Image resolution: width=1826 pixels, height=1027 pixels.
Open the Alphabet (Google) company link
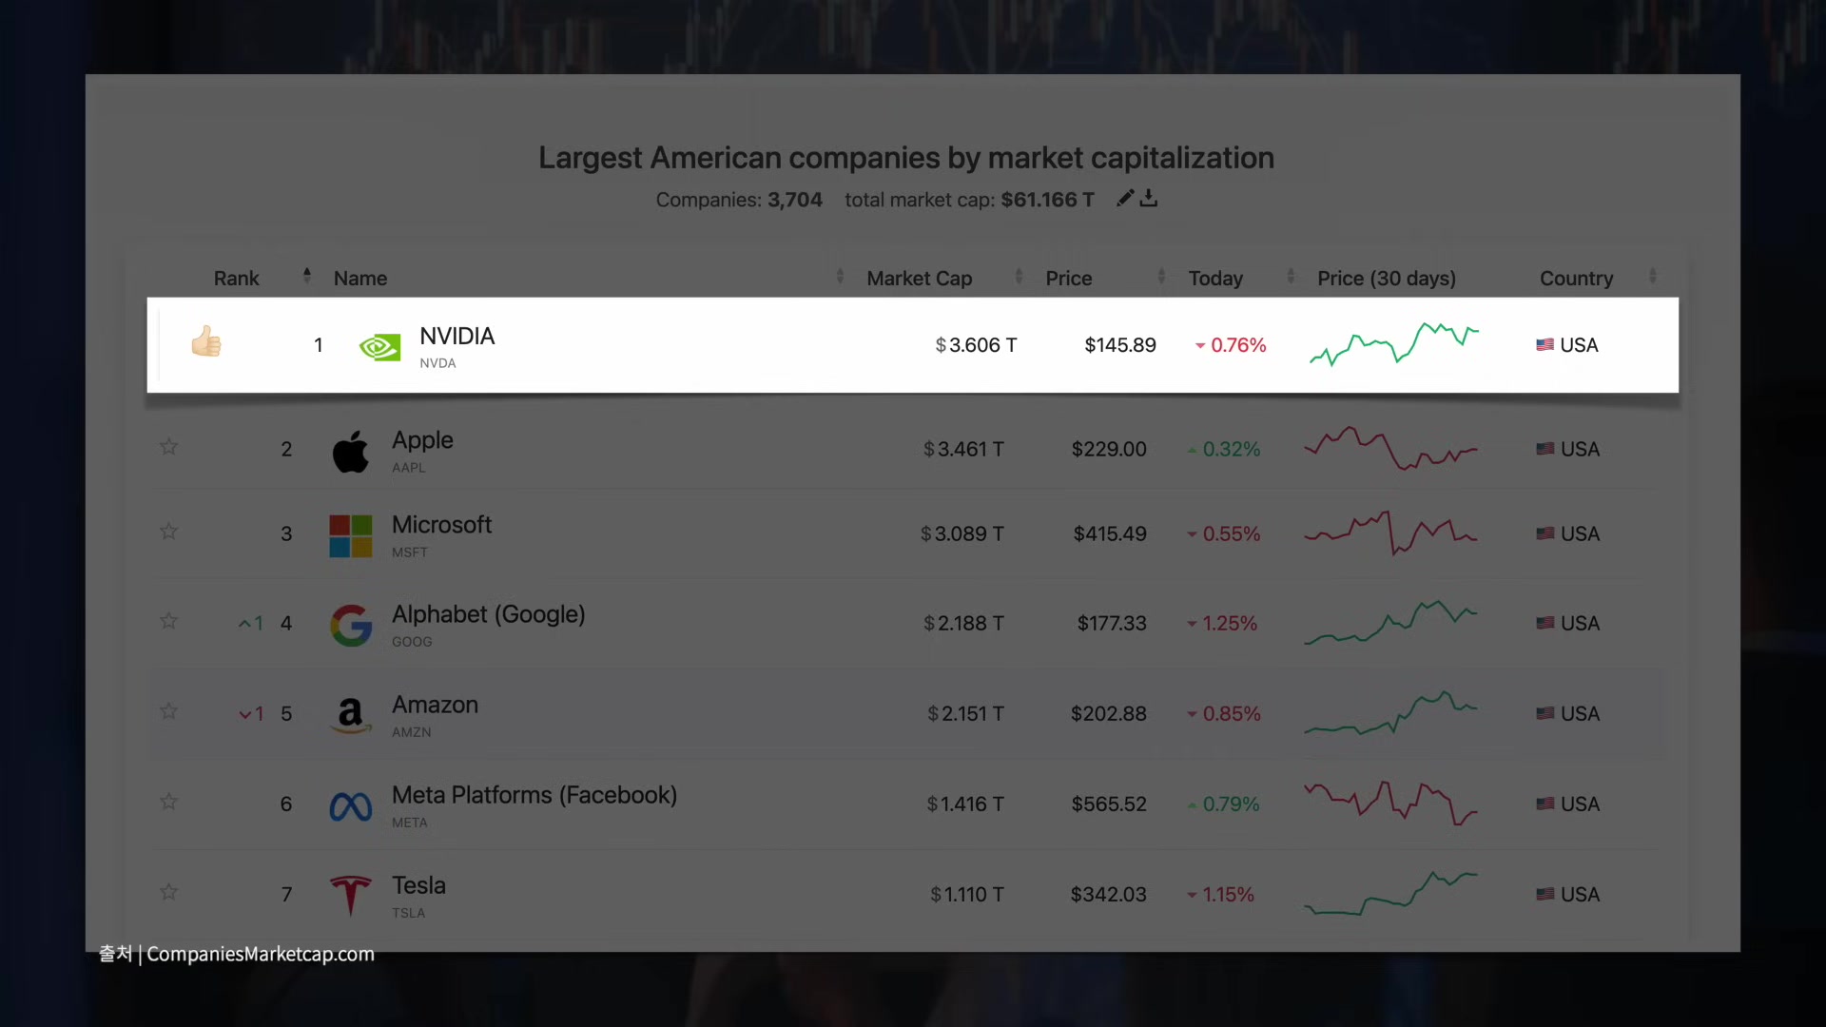coord(488,614)
